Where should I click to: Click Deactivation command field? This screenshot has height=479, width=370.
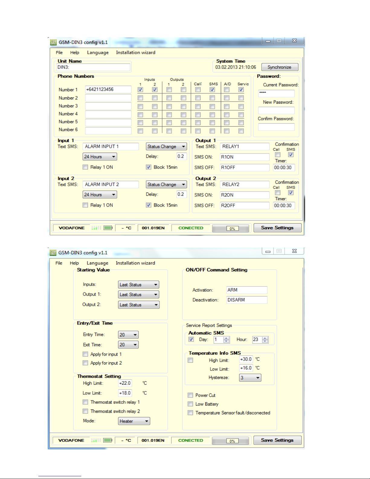coord(247,300)
